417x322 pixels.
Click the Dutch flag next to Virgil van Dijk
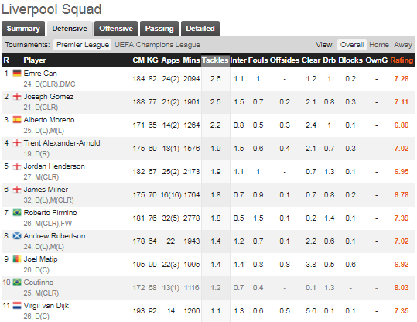pos(17,306)
